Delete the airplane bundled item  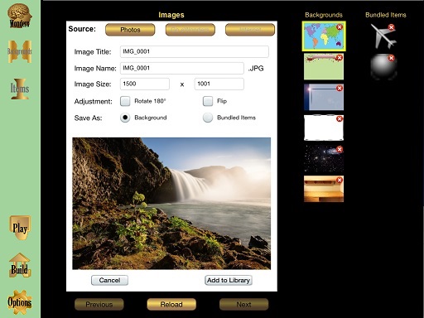pos(391,27)
